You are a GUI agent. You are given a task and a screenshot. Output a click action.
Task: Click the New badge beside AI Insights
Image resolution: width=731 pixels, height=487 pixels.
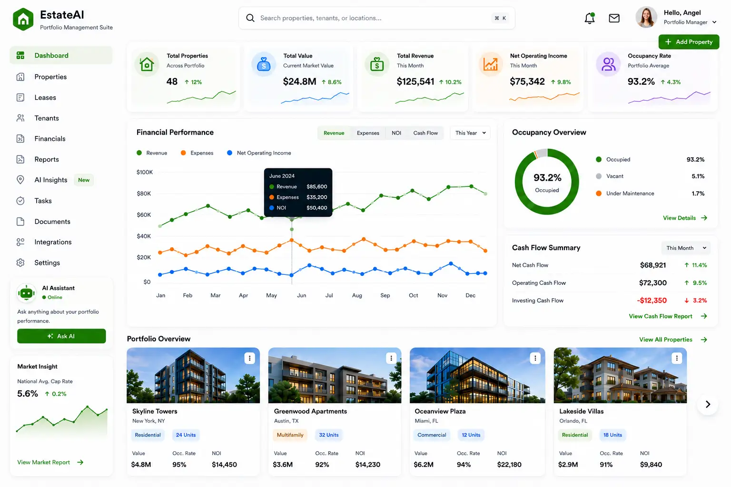click(x=84, y=180)
